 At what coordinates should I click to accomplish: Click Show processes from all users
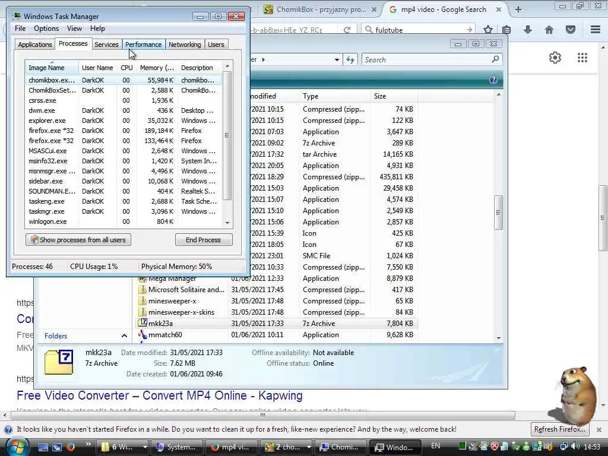78,240
